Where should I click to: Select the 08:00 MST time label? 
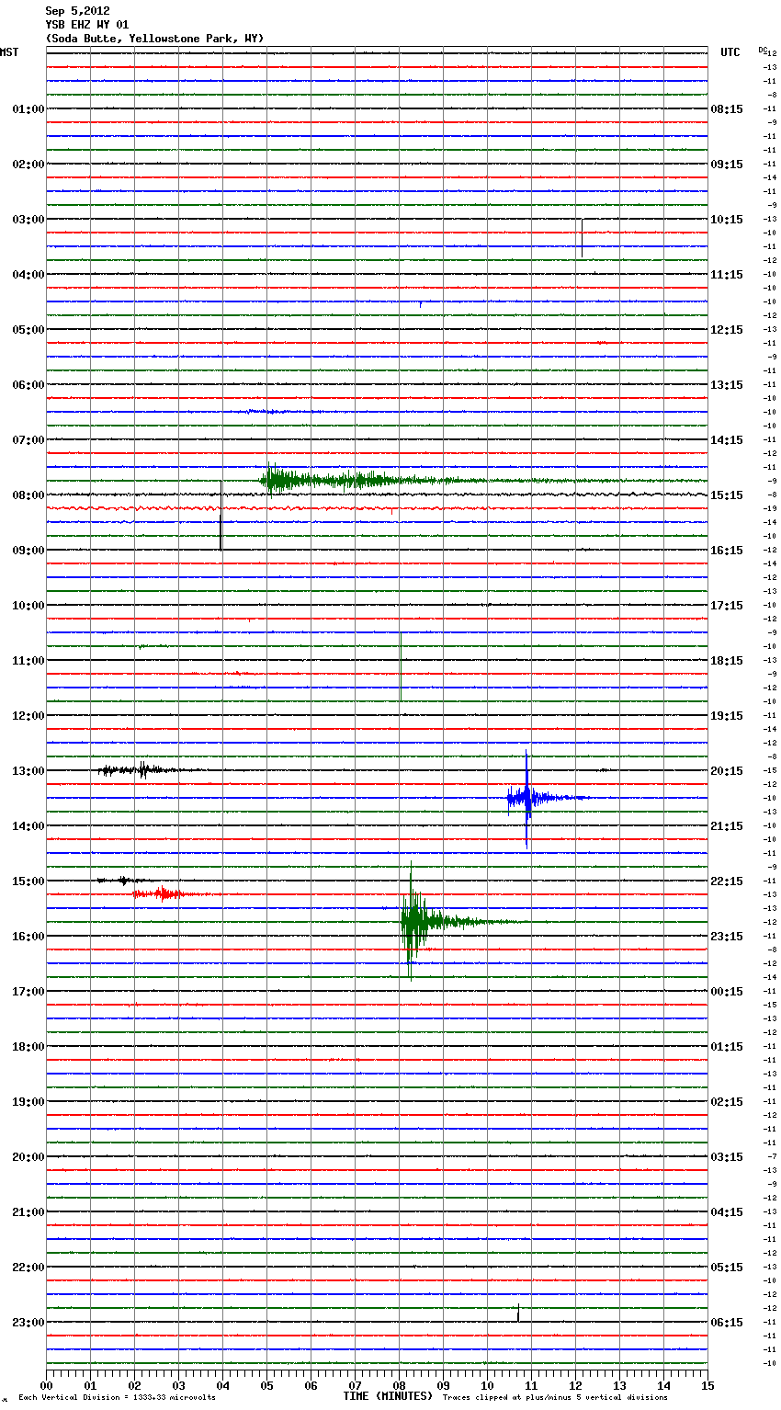(x=28, y=495)
